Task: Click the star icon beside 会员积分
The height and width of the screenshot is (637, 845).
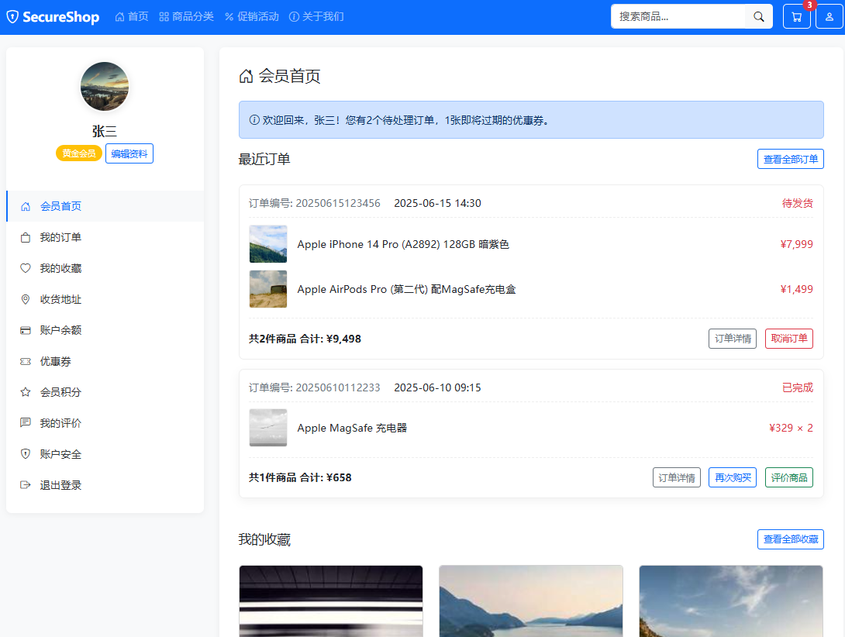Action: click(x=26, y=392)
